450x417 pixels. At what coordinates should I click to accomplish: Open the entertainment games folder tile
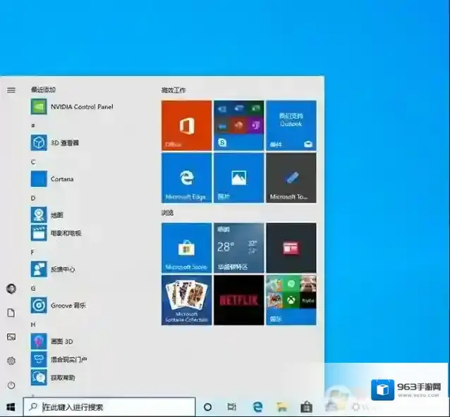coord(291,300)
